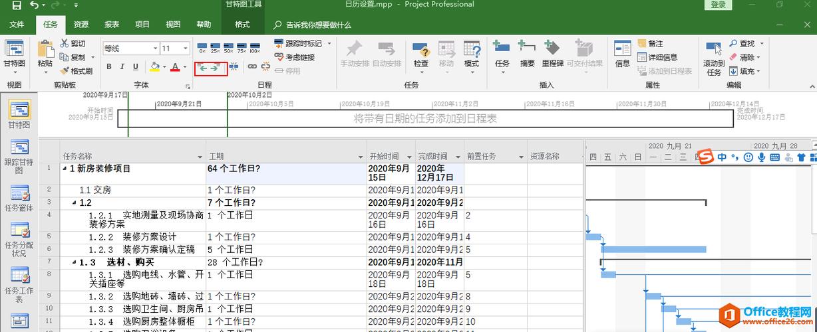Click the Format Painter (格式刷) icon
817x332 pixels.
pos(65,70)
